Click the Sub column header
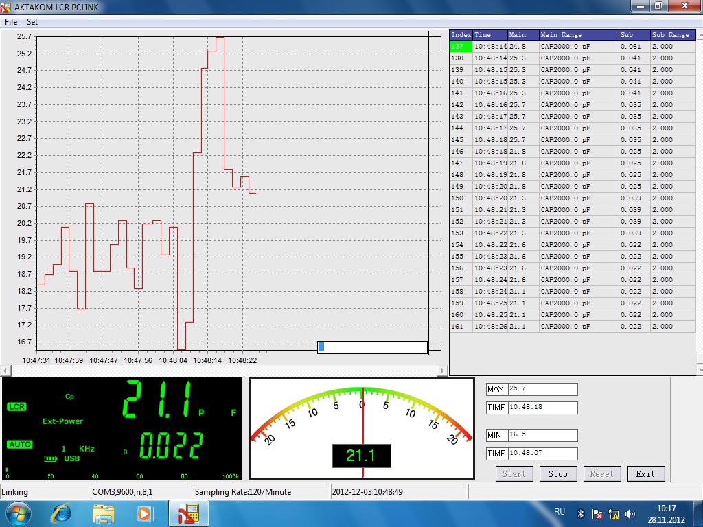The height and width of the screenshot is (527, 703). click(634, 35)
